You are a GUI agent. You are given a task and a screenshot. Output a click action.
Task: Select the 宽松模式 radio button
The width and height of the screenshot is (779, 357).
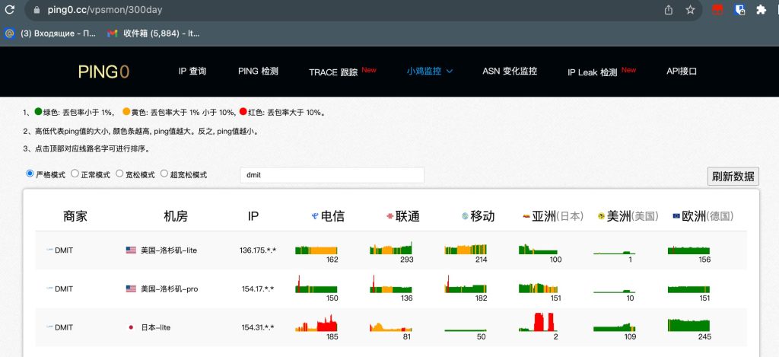pyautogui.click(x=119, y=174)
